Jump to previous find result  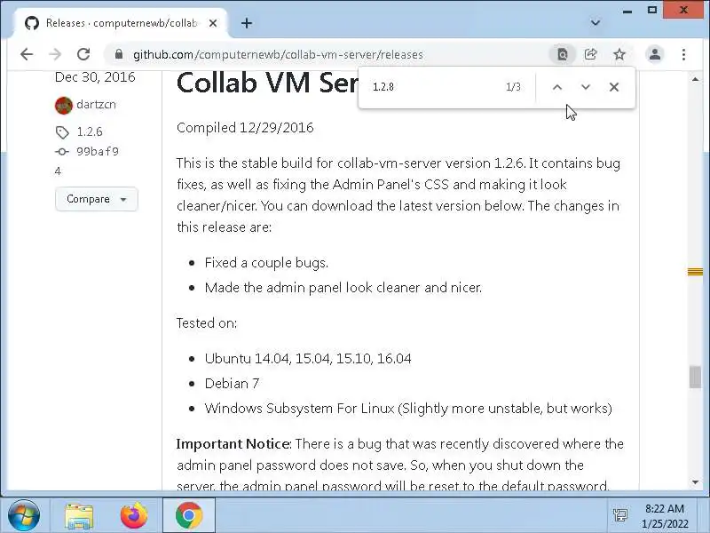click(557, 86)
